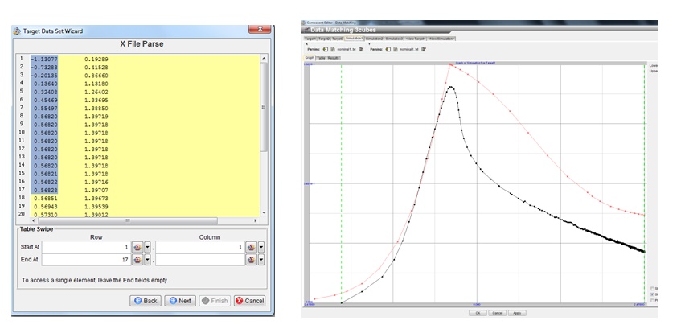Switch to the Target1 tab
Viewport: 685px width, 329px height.
pos(310,39)
